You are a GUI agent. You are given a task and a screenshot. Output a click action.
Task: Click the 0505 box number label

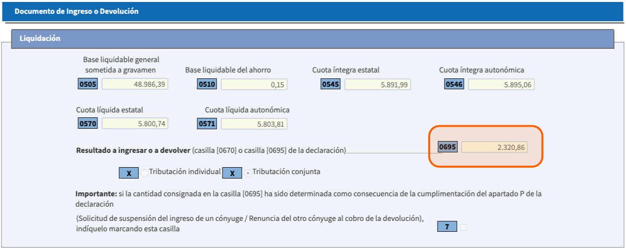[x=88, y=84]
